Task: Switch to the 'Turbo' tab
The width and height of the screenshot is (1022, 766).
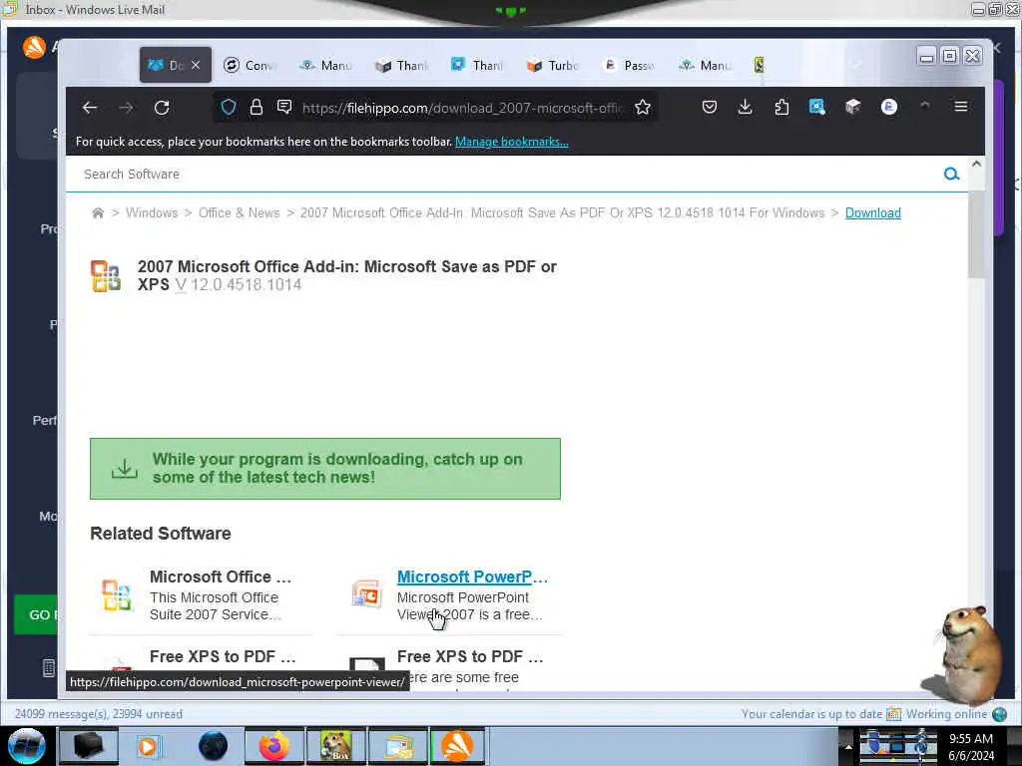Action: pyautogui.click(x=553, y=65)
